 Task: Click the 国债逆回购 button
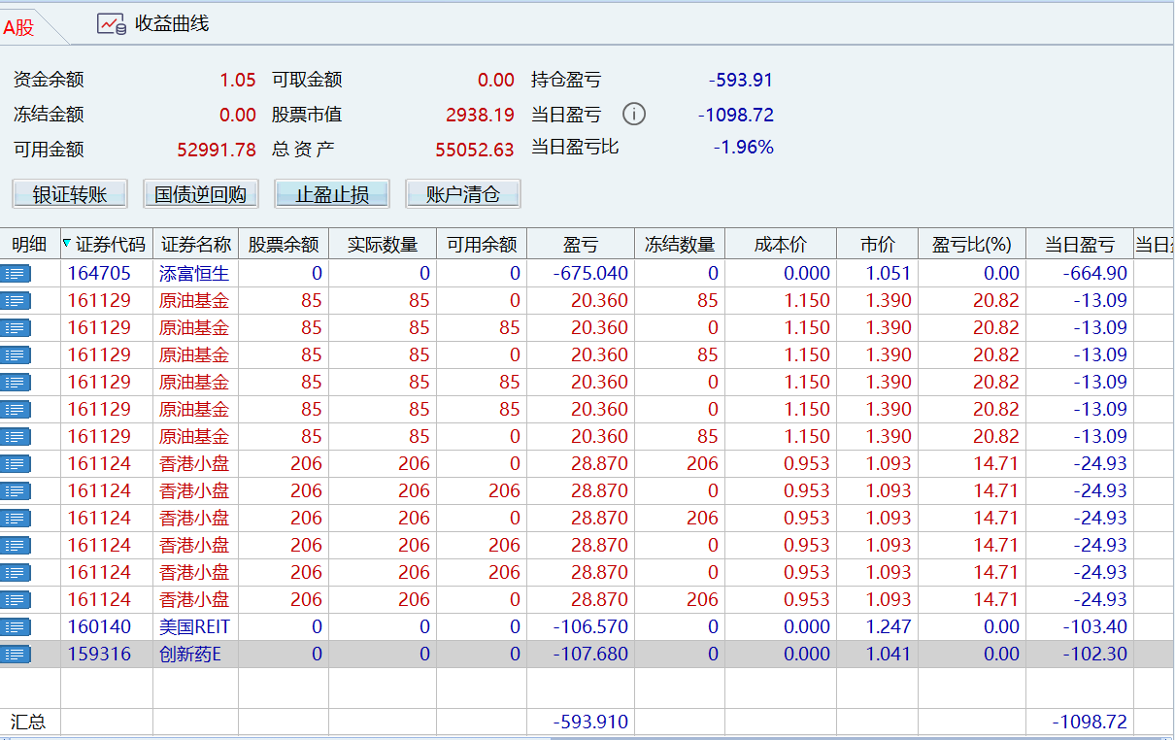tap(201, 194)
